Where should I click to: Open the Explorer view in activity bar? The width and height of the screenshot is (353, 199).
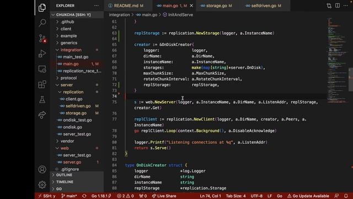coord(42,8)
